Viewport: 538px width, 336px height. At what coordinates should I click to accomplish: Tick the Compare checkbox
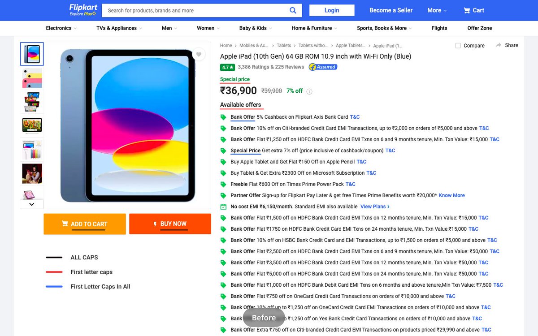(x=458, y=46)
